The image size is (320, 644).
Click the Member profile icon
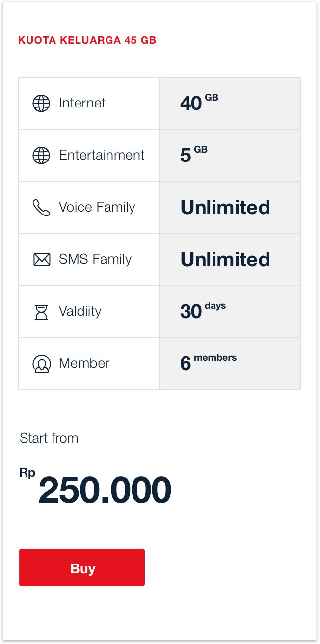click(41, 364)
